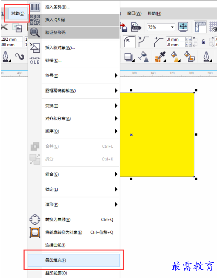
Task: Select the interactive fill bucket tool
Action: pyautogui.click(x=175, y=57)
